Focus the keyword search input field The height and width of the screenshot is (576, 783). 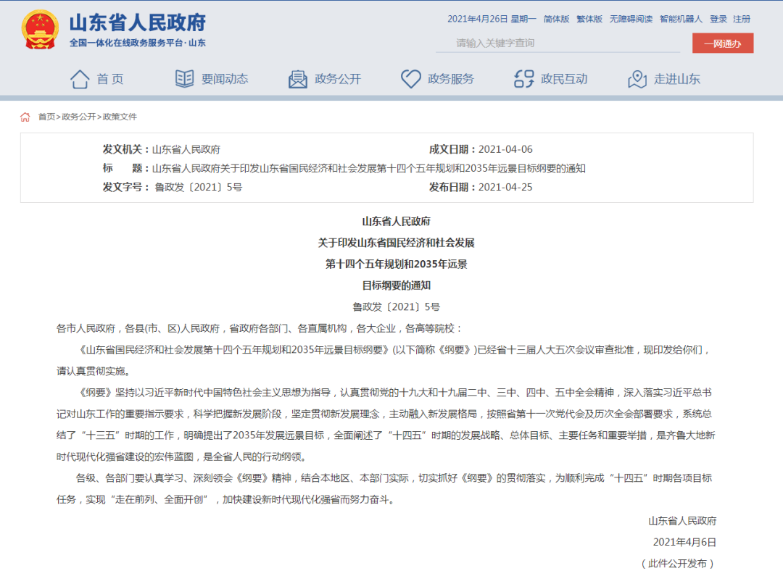pos(558,43)
